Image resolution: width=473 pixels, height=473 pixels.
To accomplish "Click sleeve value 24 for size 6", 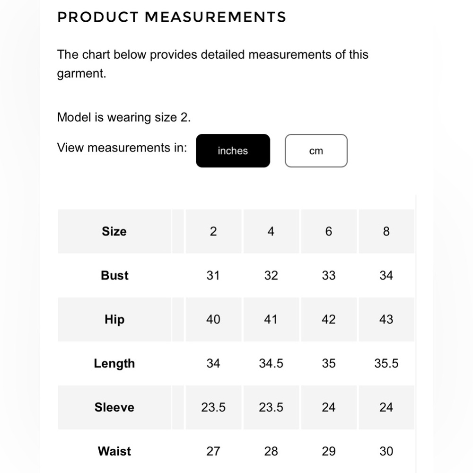I will (x=329, y=407).
